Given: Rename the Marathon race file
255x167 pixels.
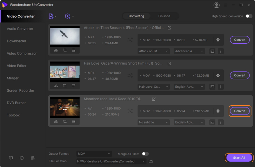Looking at the screenshot, I should tap(154, 99).
